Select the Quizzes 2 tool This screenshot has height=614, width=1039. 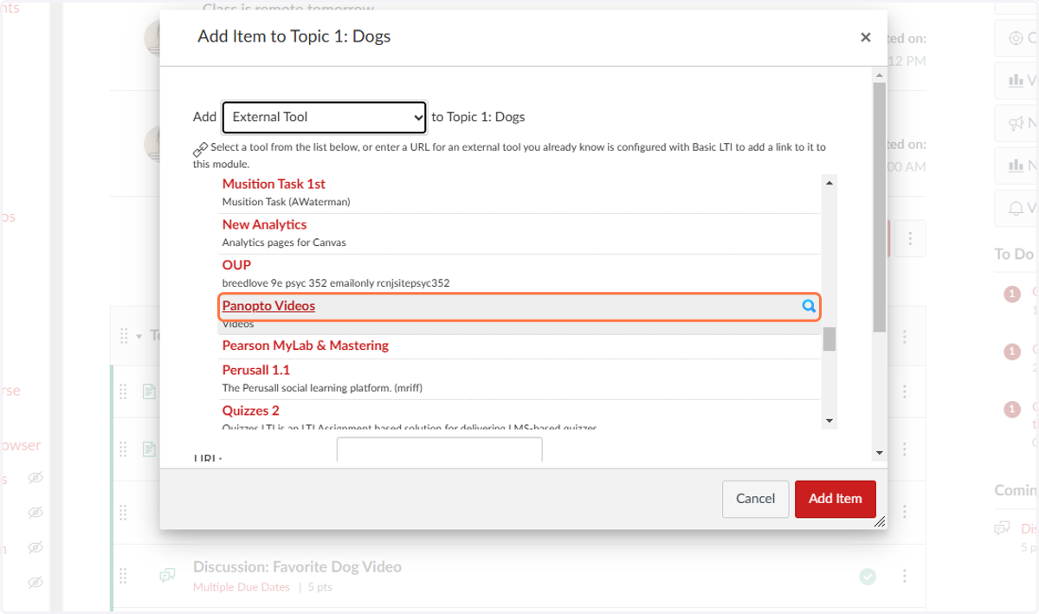(x=251, y=410)
